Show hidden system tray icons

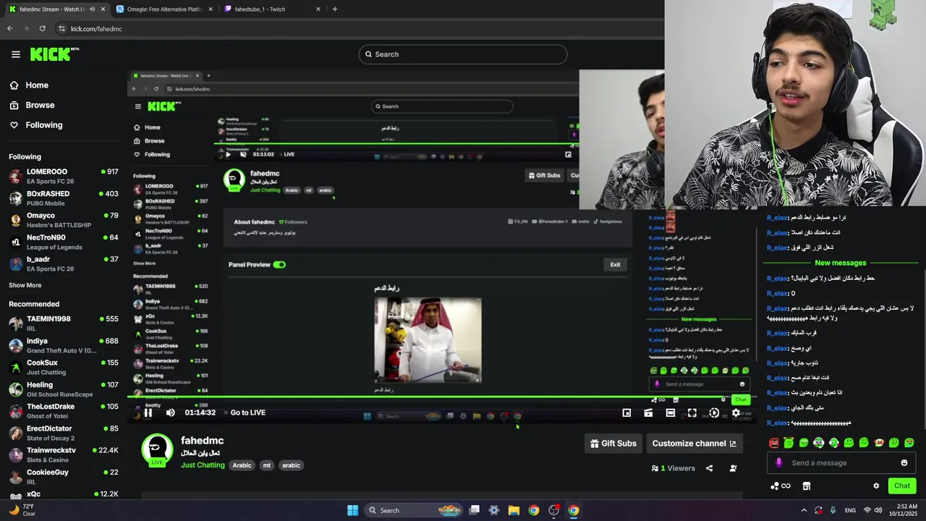803,510
